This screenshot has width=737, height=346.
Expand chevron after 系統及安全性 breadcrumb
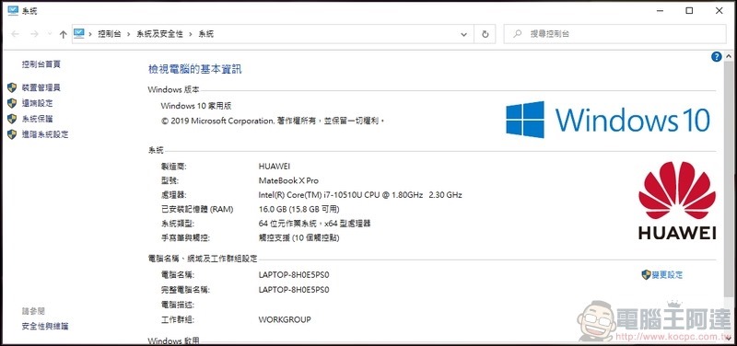point(191,34)
